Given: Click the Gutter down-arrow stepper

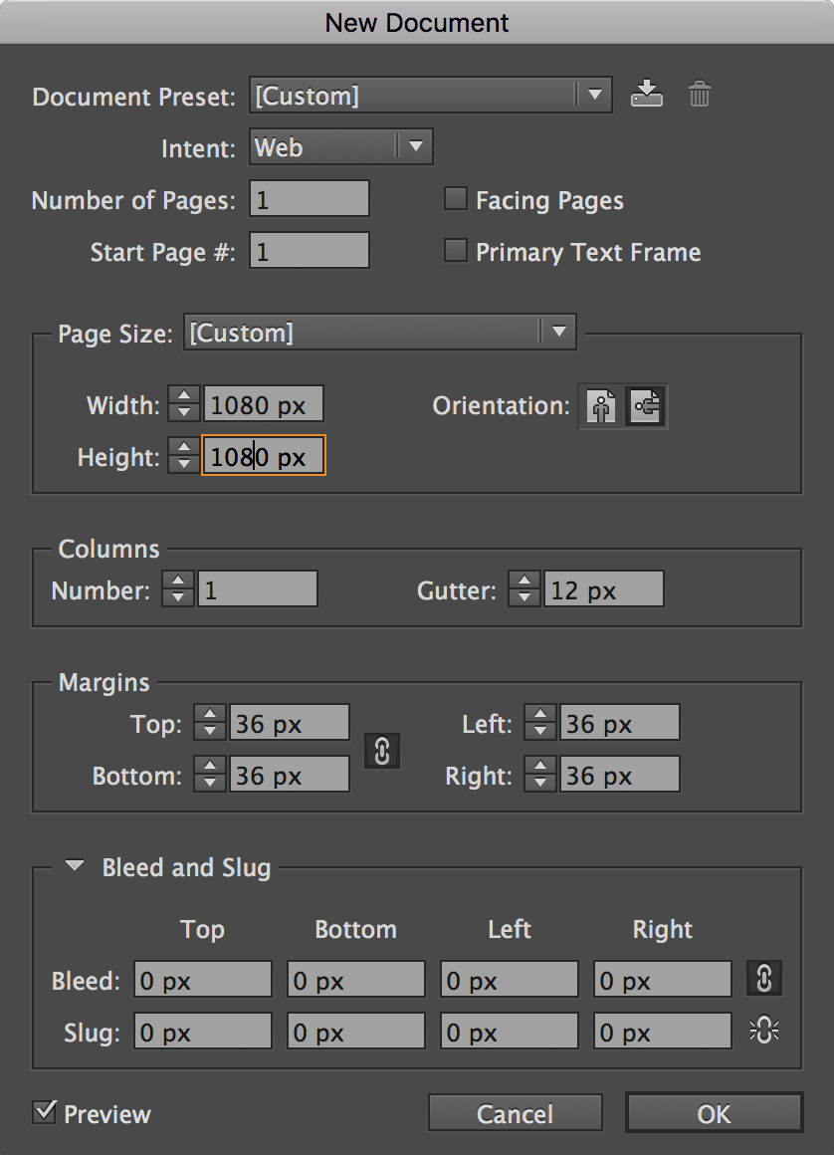Looking at the screenshot, I should (523, 594).
